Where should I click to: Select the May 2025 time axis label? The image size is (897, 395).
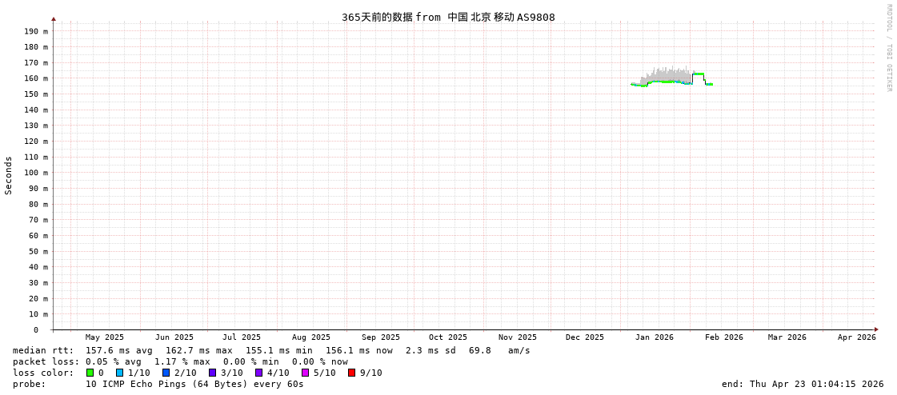click(x=105, y=337)
